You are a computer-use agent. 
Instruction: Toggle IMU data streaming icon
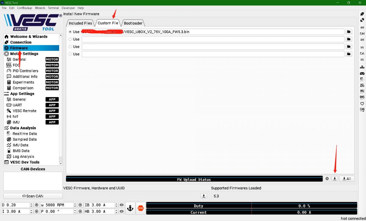click(x=362, y=91)
